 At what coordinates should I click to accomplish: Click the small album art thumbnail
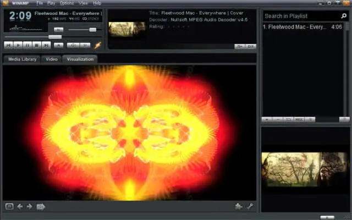127,29
